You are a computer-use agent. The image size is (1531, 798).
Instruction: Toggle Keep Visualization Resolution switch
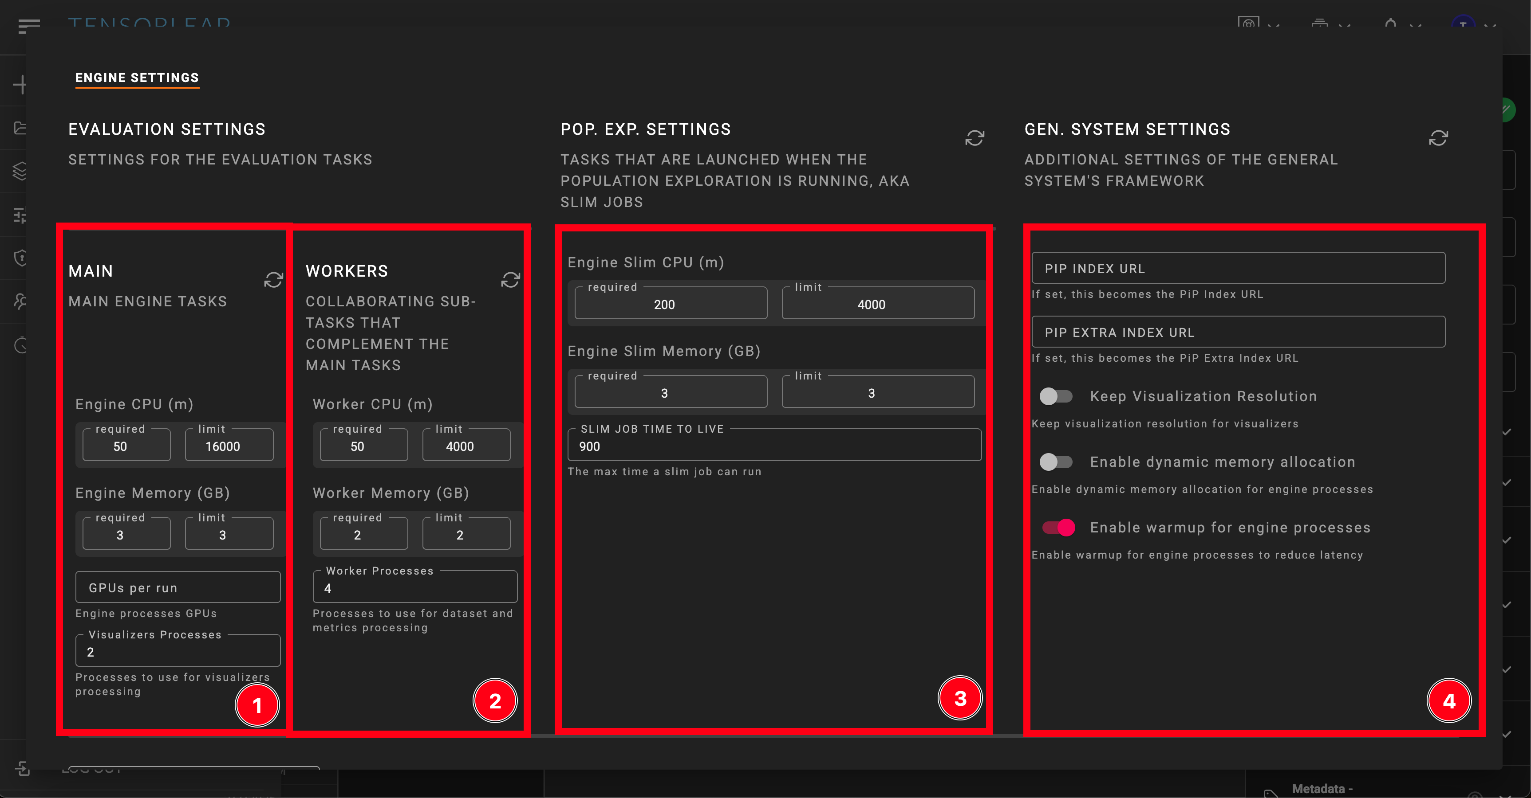click(1056, 397)
